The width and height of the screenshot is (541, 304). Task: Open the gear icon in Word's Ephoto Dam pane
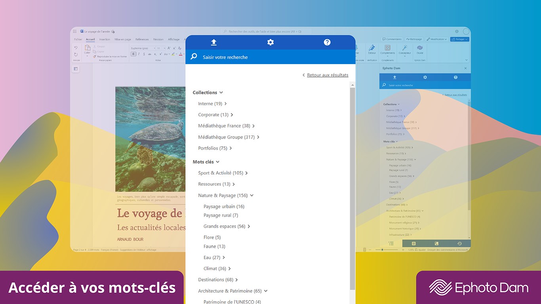point(425,77)
